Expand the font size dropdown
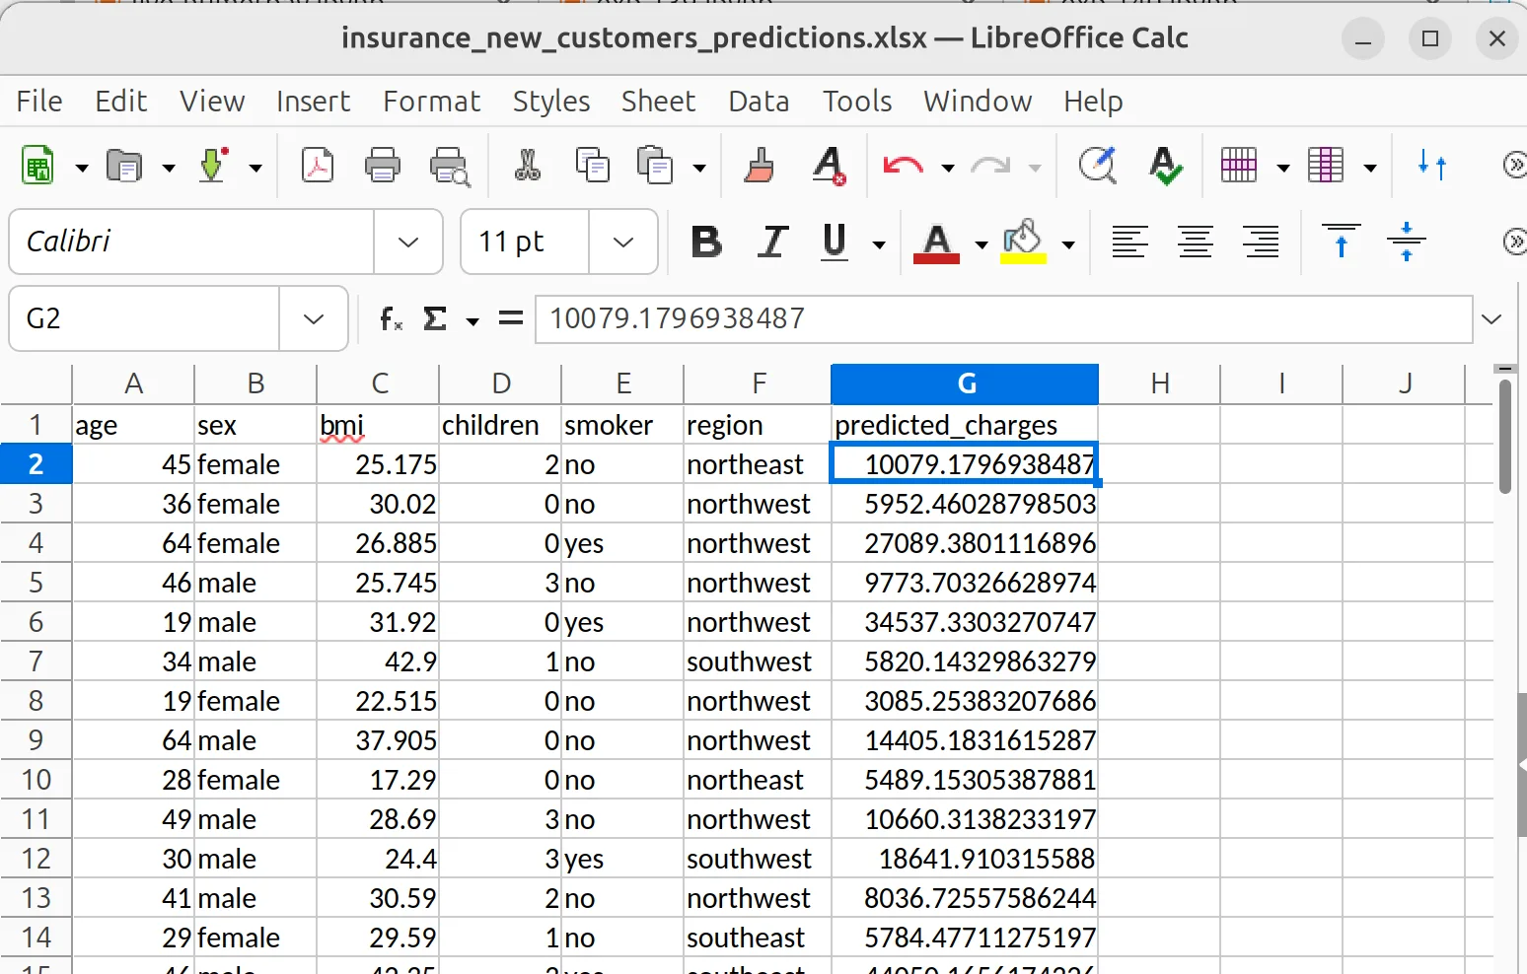 (623, 242)
